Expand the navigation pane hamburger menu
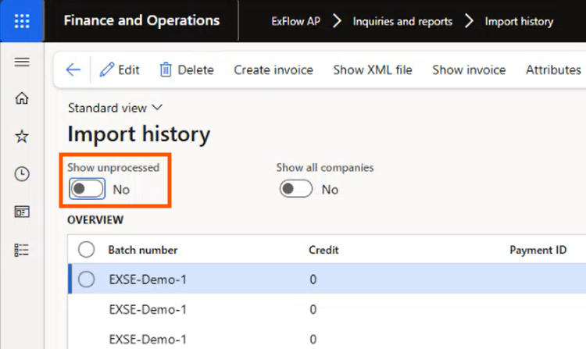Image resolution: width=586 pixels, height=349 pixels. [x=22, y=62]
